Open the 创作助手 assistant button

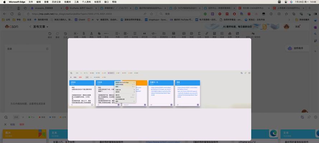(297, 48)
